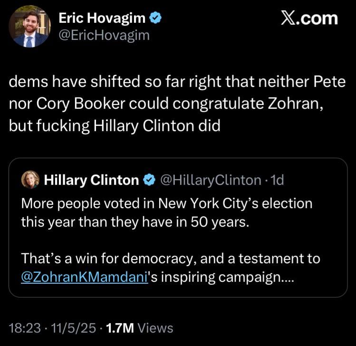
Task: Click Hillary Clinton's small avatar in quoted tweet
Action: [x=30, y=180]
